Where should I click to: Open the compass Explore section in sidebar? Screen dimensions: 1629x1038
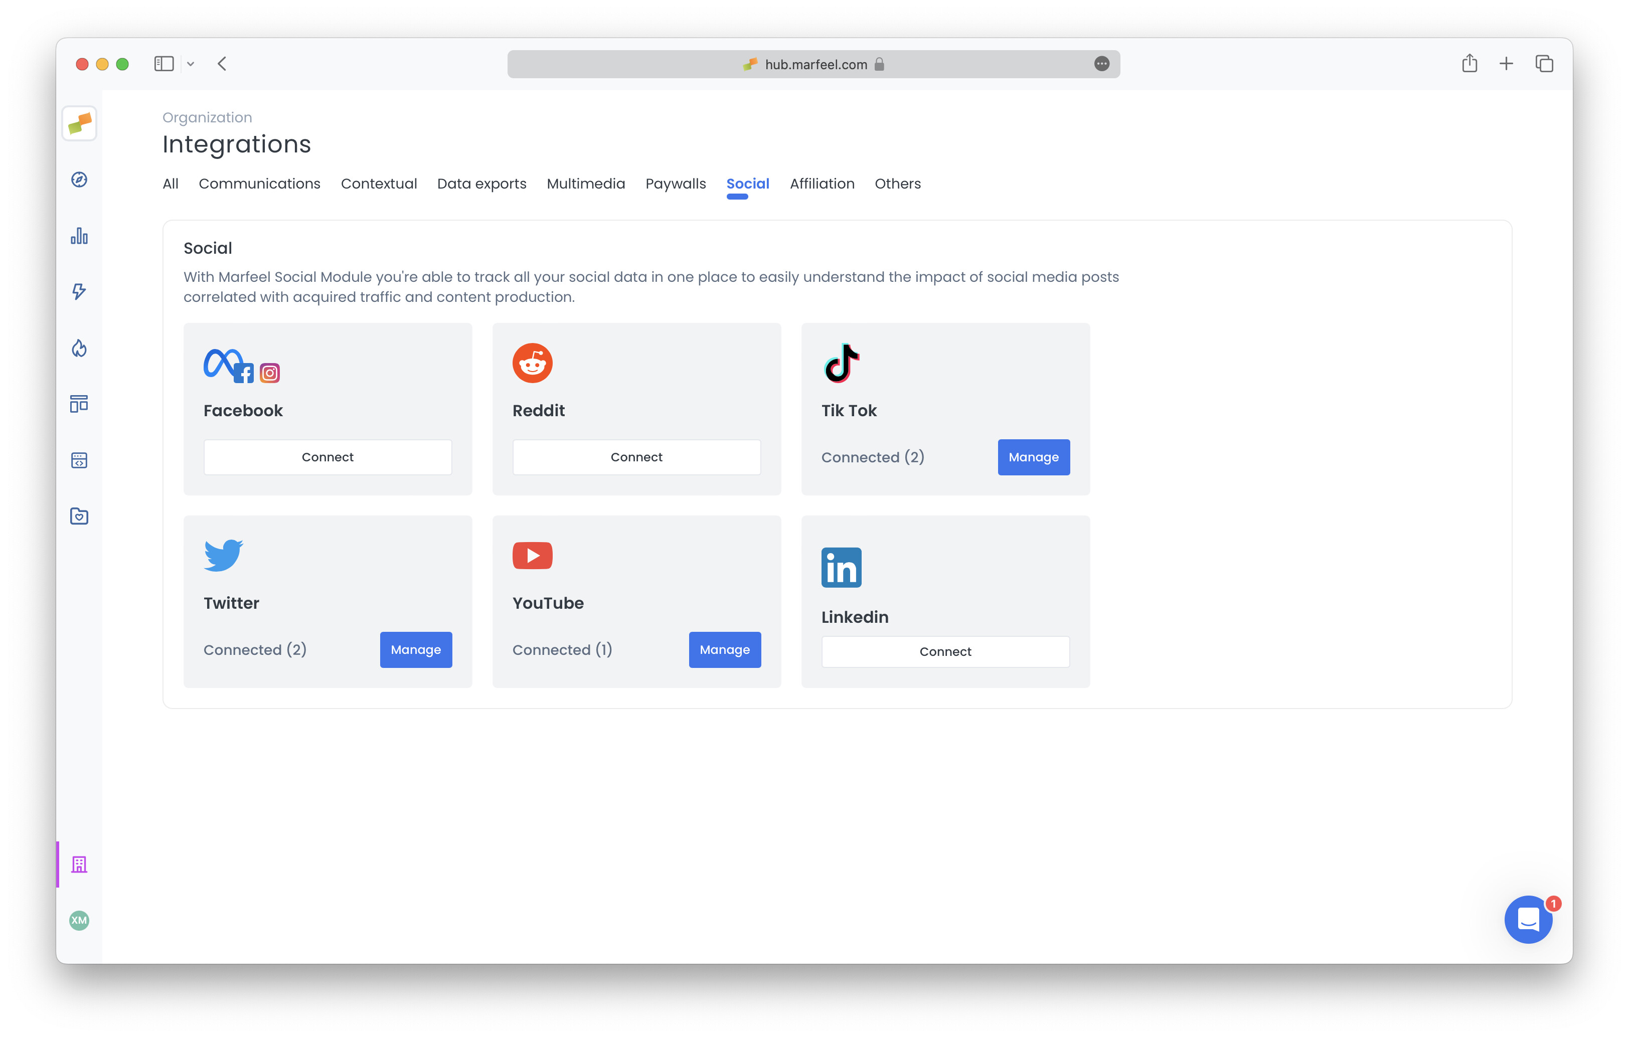click(x=78, y=179)
